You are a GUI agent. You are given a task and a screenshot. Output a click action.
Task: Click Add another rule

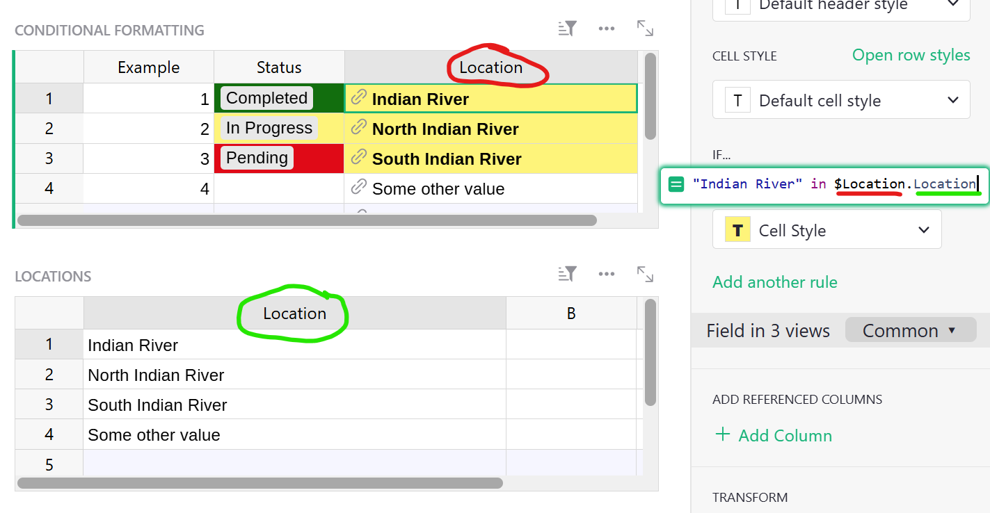click(x=774, y=282)
